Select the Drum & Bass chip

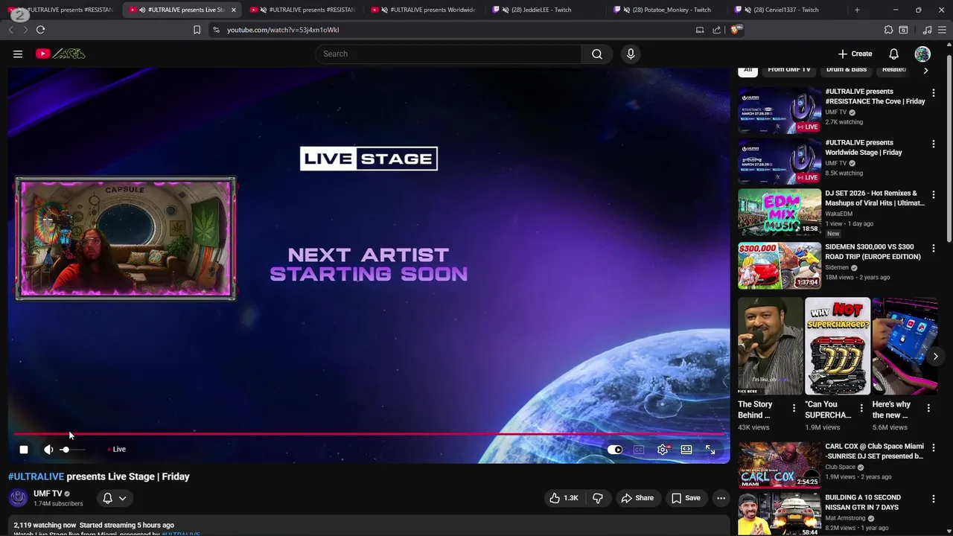coord(847,70)
